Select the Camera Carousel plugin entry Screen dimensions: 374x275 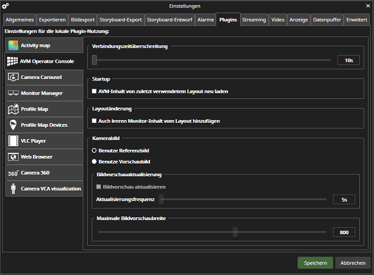tap(44, 77)
